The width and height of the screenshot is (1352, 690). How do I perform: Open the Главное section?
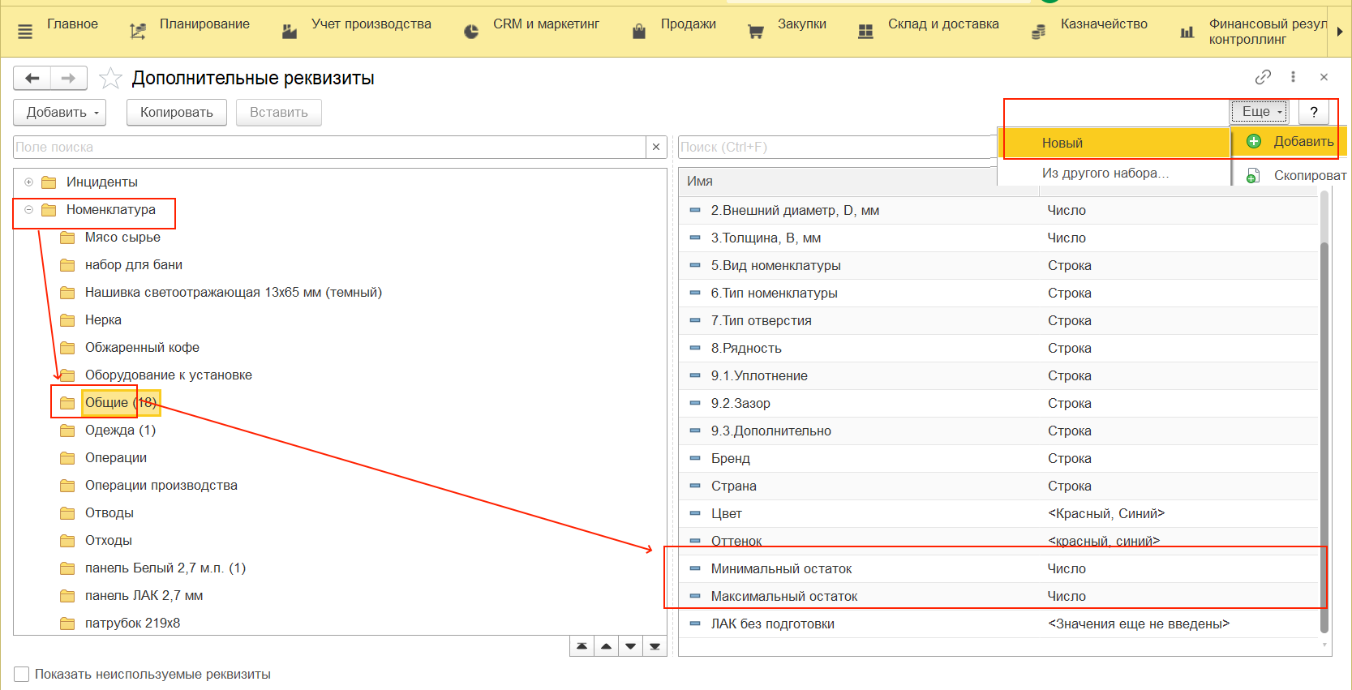(72, 24)
